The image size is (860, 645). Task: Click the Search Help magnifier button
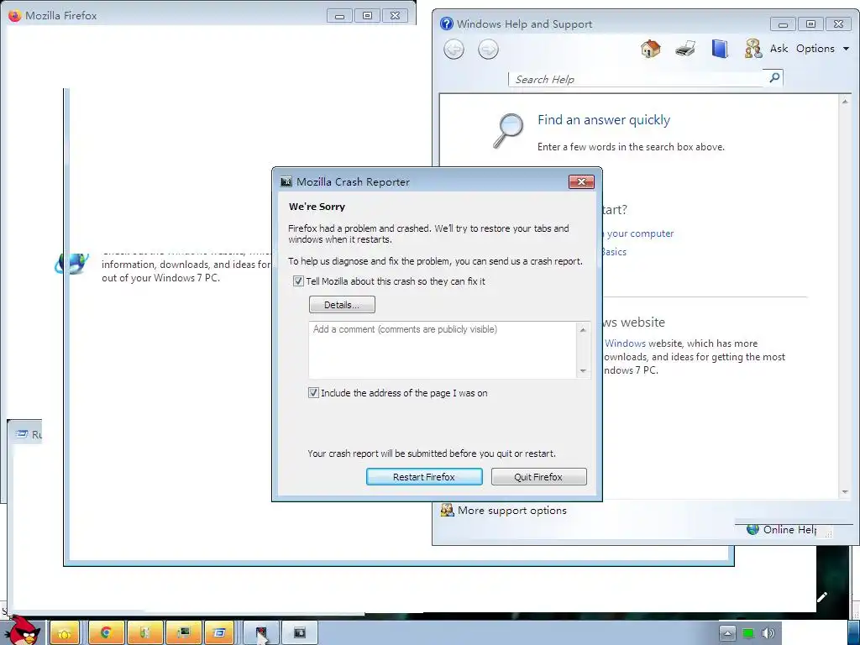774,78
